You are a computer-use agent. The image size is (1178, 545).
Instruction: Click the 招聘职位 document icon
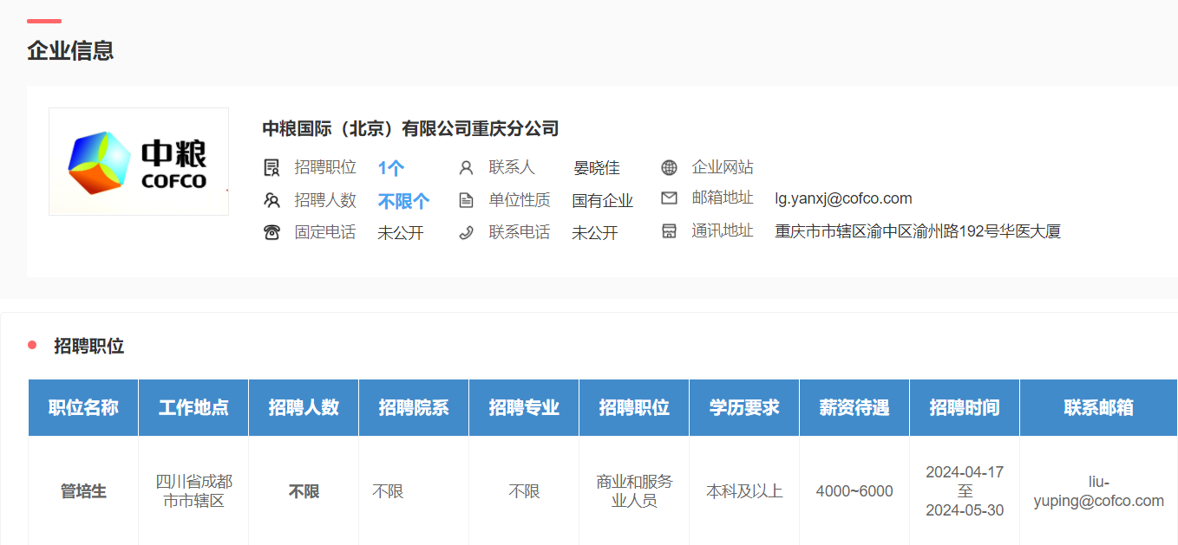pyautogui.click(x=272, y=167)
